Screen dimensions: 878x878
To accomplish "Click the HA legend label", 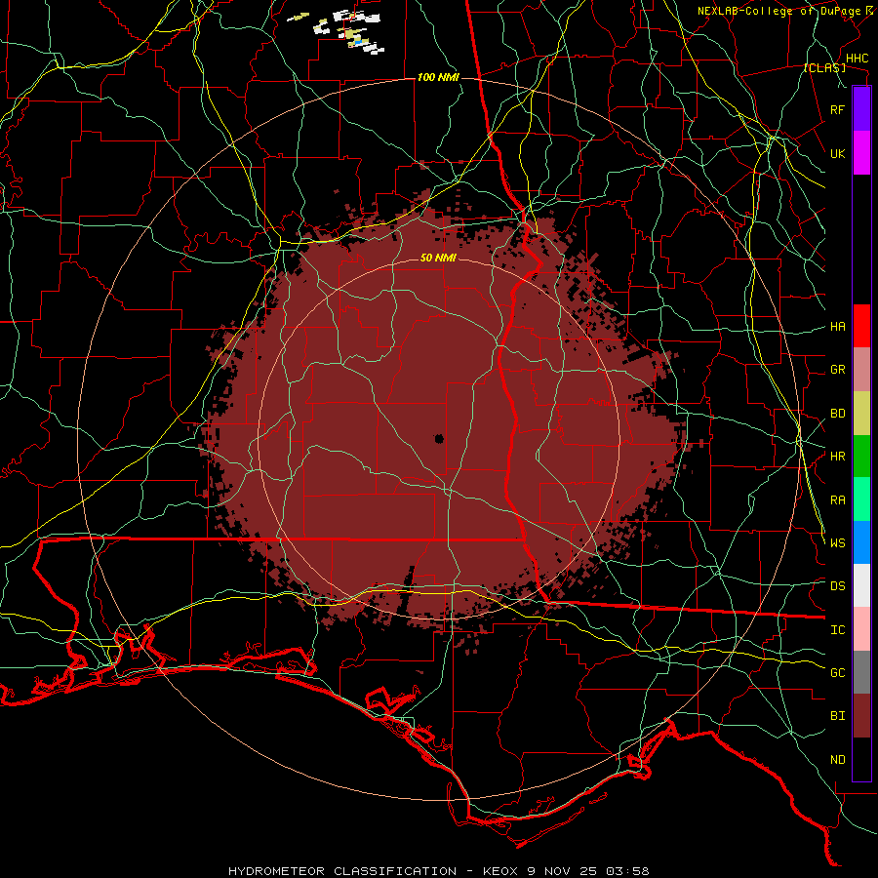I will 837,326.
